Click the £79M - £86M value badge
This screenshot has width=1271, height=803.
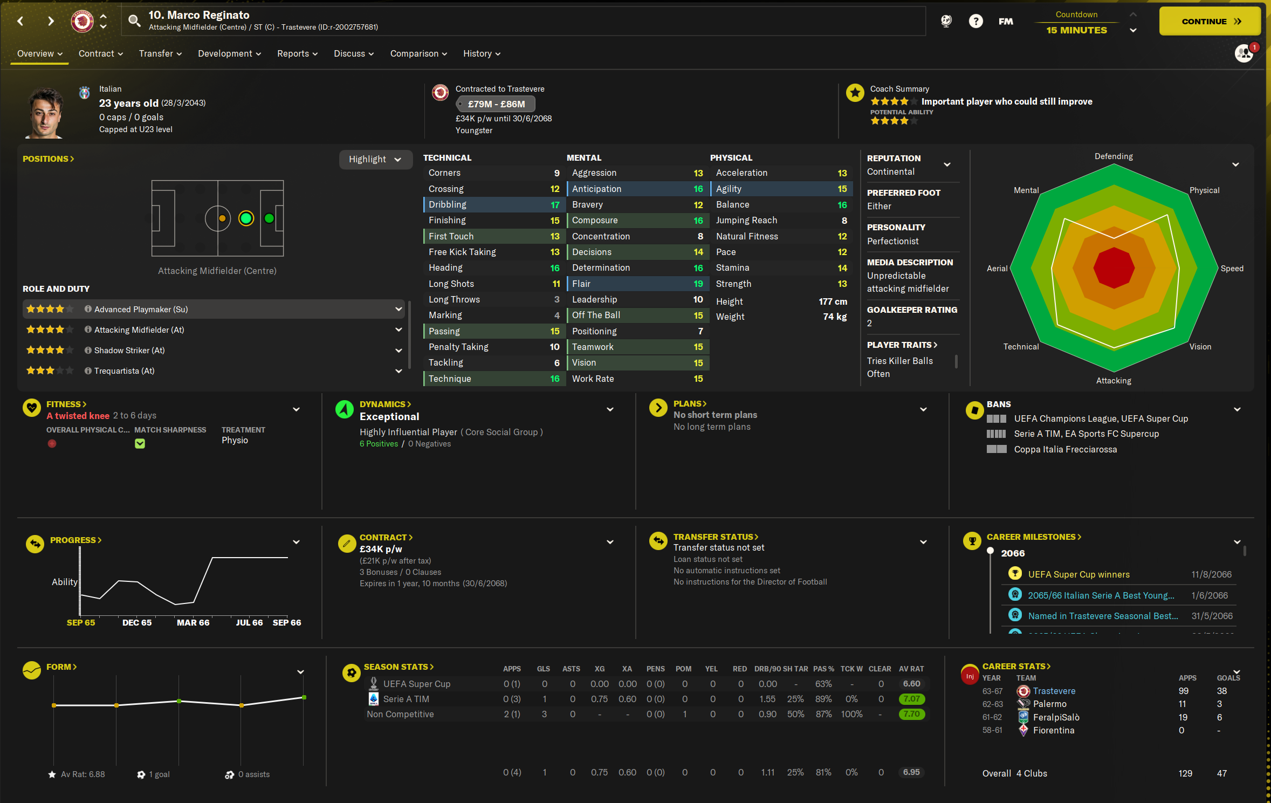coord(496,104)
